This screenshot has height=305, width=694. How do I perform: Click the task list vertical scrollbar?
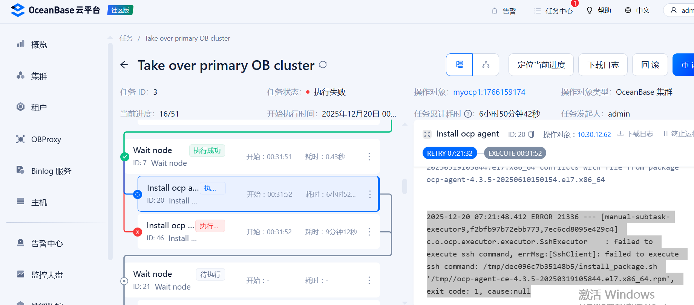point(404,186)
